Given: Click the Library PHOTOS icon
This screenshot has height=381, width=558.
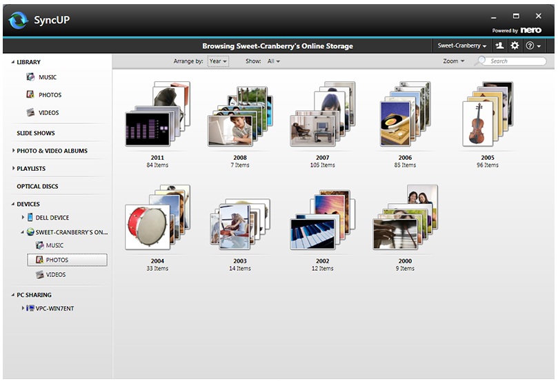Looking at the screenshot, I should click(30, 94).
